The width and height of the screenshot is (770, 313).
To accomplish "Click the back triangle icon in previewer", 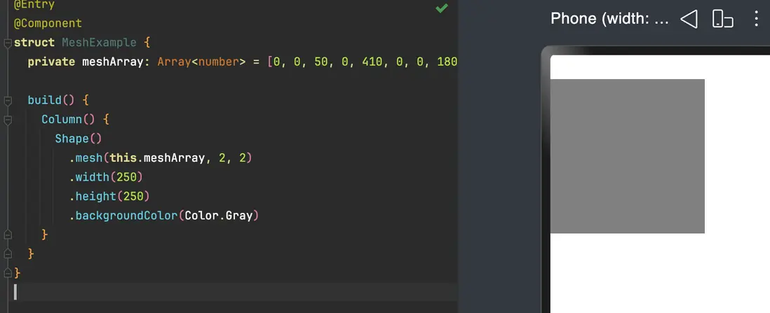I will (x=689, y=19).
